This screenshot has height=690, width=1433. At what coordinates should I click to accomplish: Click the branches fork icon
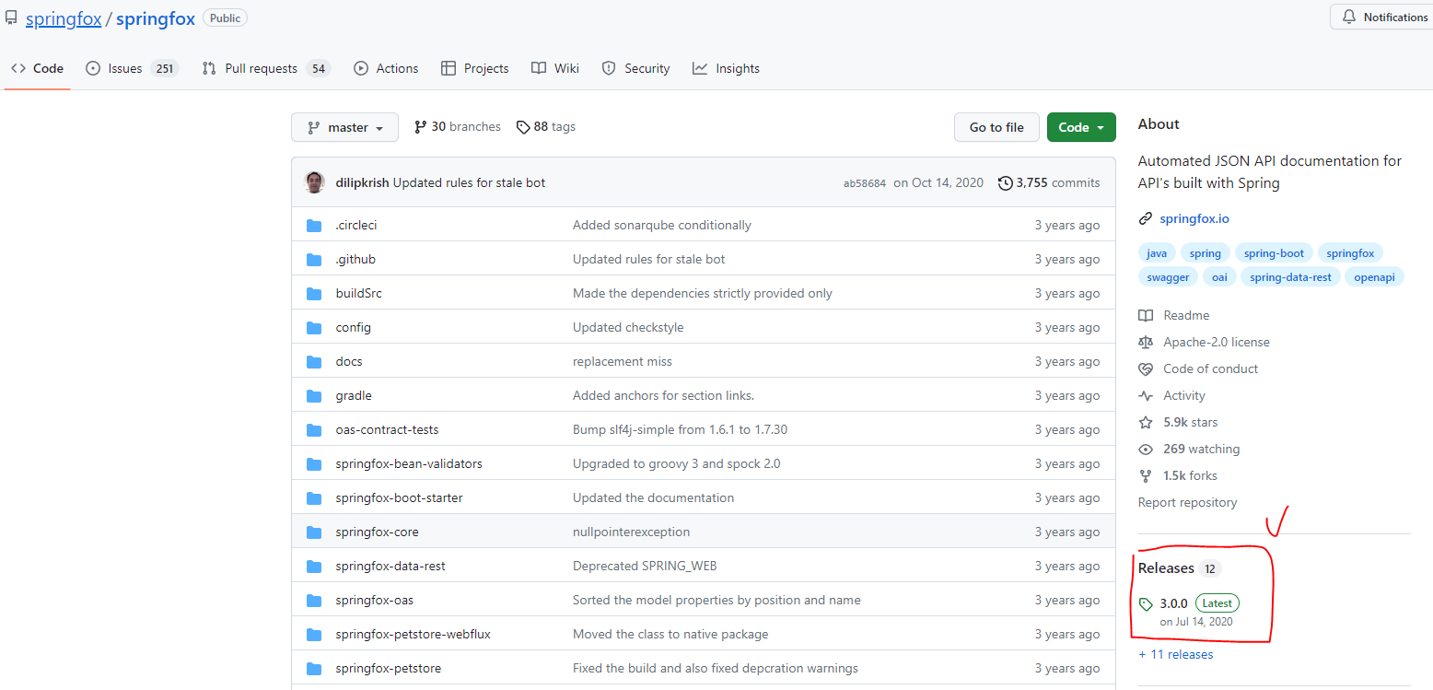(421, 127)
